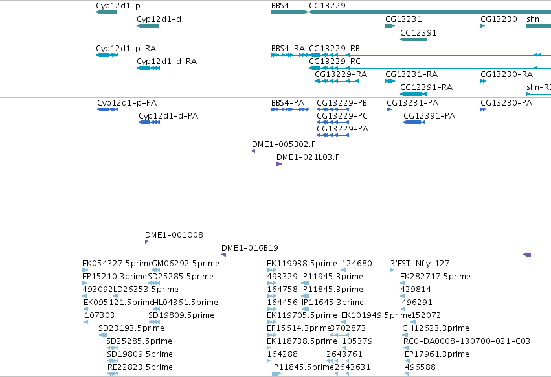Viewport: 551px width, 377px height.
Task: Select the 107303 EST feature
Action: click(87, 322)
